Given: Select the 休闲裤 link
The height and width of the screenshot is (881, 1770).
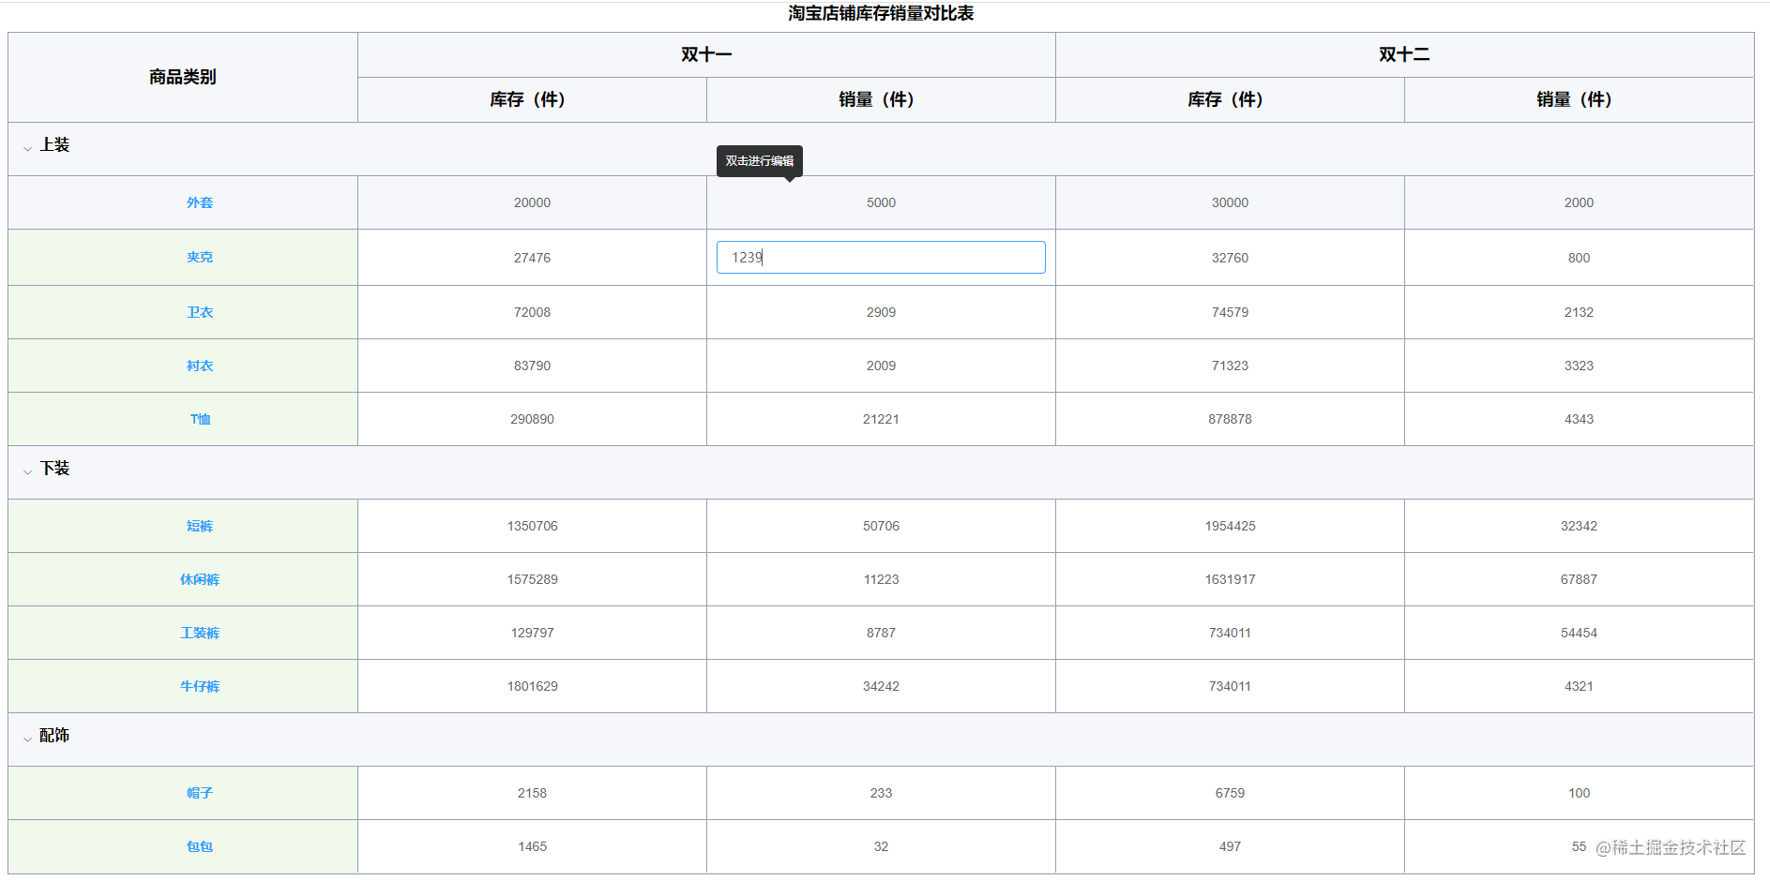Looking at the screenshot, I should tap(200, 579).
